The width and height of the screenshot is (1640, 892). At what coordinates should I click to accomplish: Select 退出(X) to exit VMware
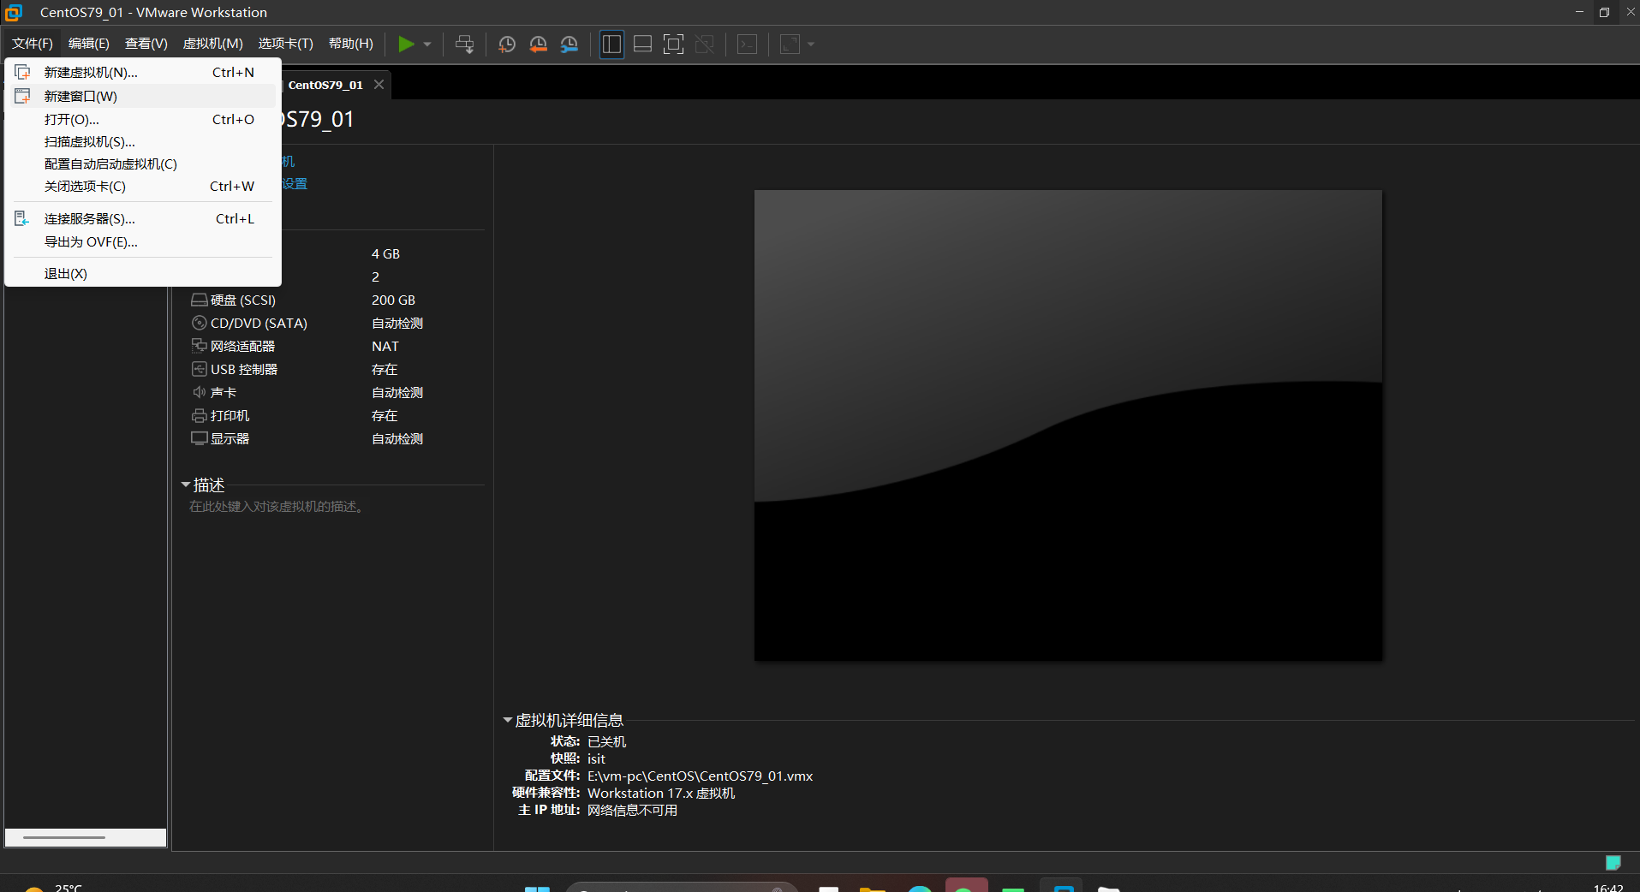click(x=143, y=274)
